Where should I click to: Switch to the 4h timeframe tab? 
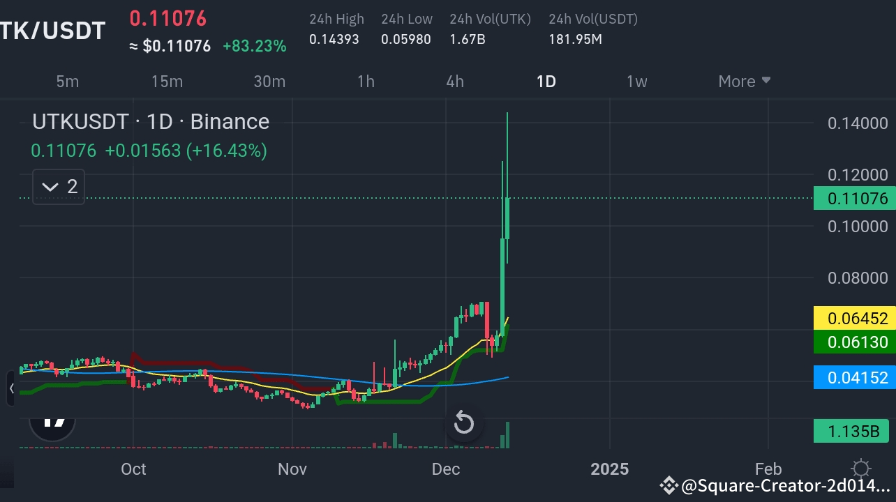coord(455,81)
